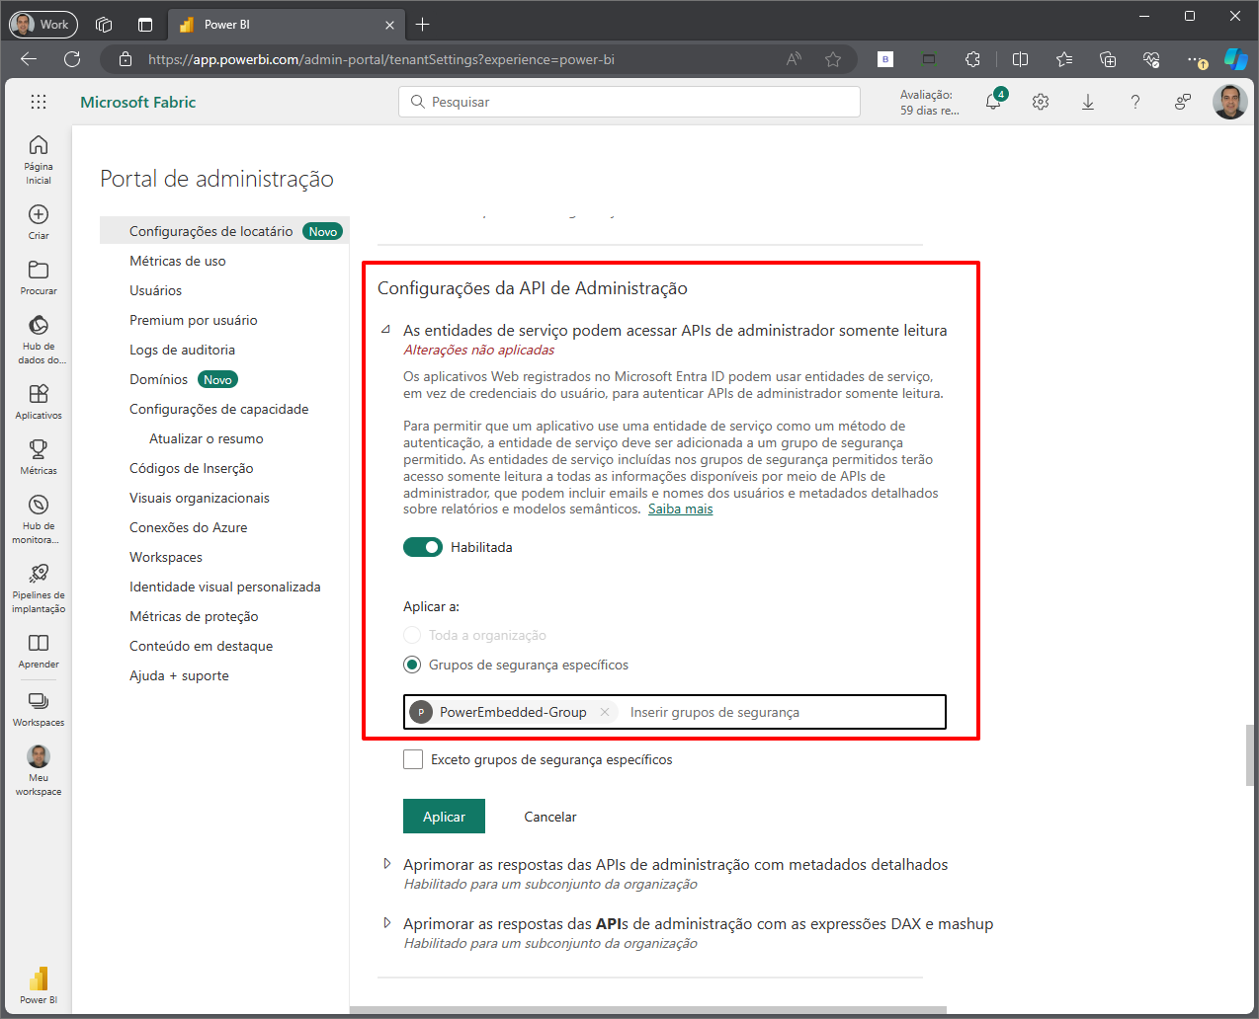Open the app launcher grid icon

point(39,102)
